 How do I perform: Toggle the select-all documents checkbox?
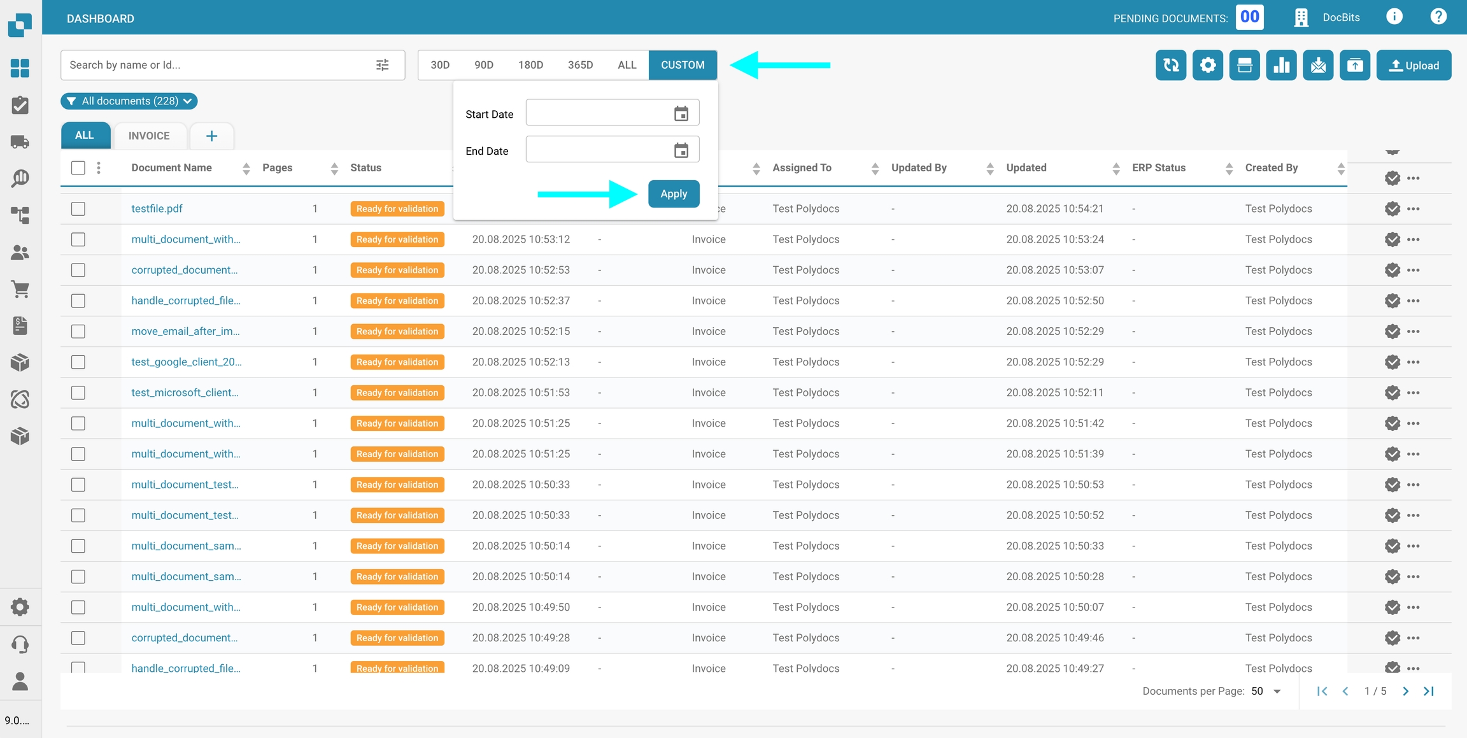click(78, 168)
